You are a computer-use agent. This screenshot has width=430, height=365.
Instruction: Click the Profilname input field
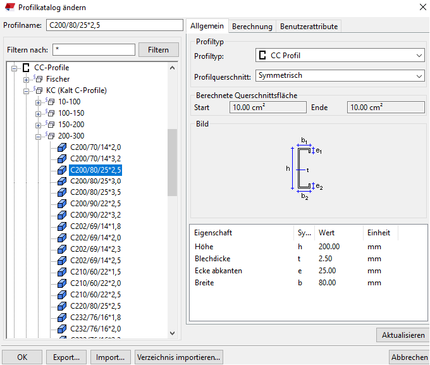(x=114, y=25)
